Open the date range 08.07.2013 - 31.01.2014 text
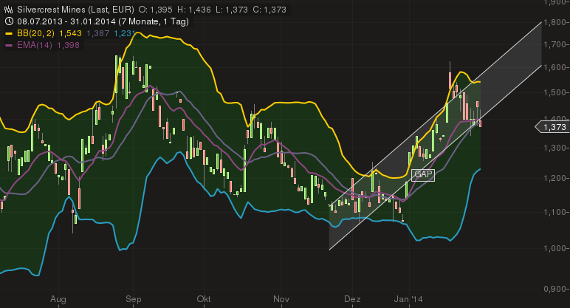 [65, 20]
